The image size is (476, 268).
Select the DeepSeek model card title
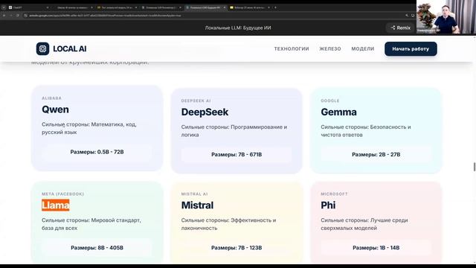point(205,112)
